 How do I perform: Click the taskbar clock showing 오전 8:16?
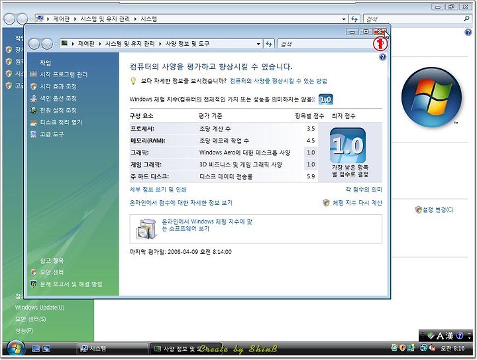[452, 348]
